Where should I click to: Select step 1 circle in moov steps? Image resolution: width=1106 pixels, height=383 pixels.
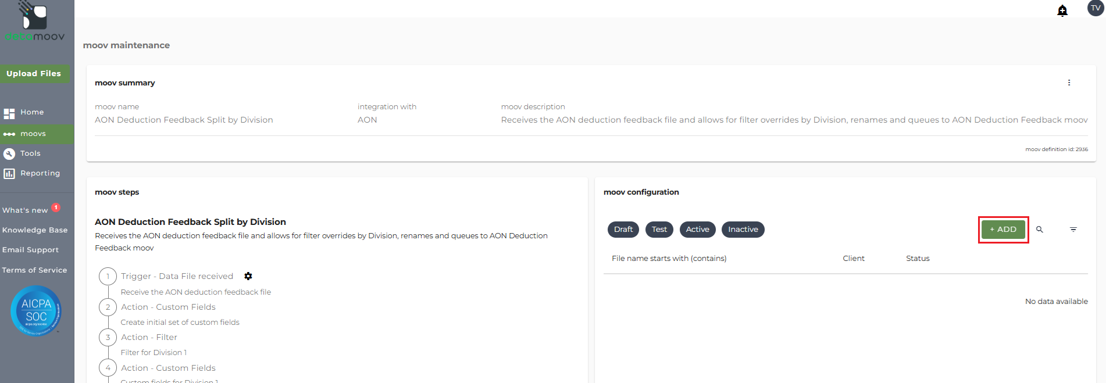[108, 277]
